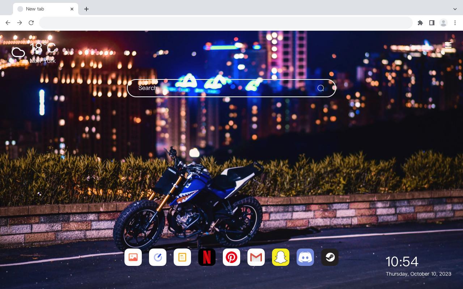Open the Discord shortcut
Viewport: 463px width, 289px height.
click(x=305, y=257)
